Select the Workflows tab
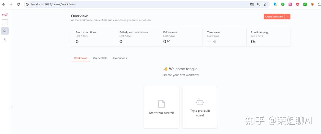This screenshot has height=134, width=321. (81, 58)
